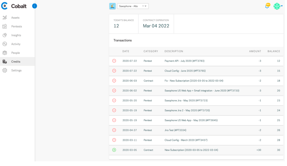287x166 pixels.
Task: Collapse the sidebar with blue chevron
Action: pos(34,6)
